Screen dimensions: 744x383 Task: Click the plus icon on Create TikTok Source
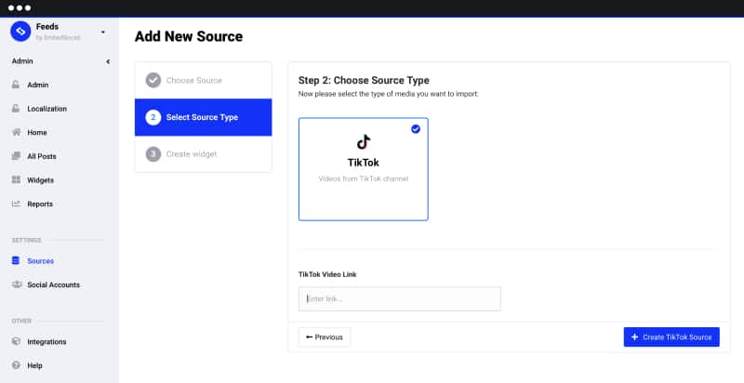pos(635,337)
